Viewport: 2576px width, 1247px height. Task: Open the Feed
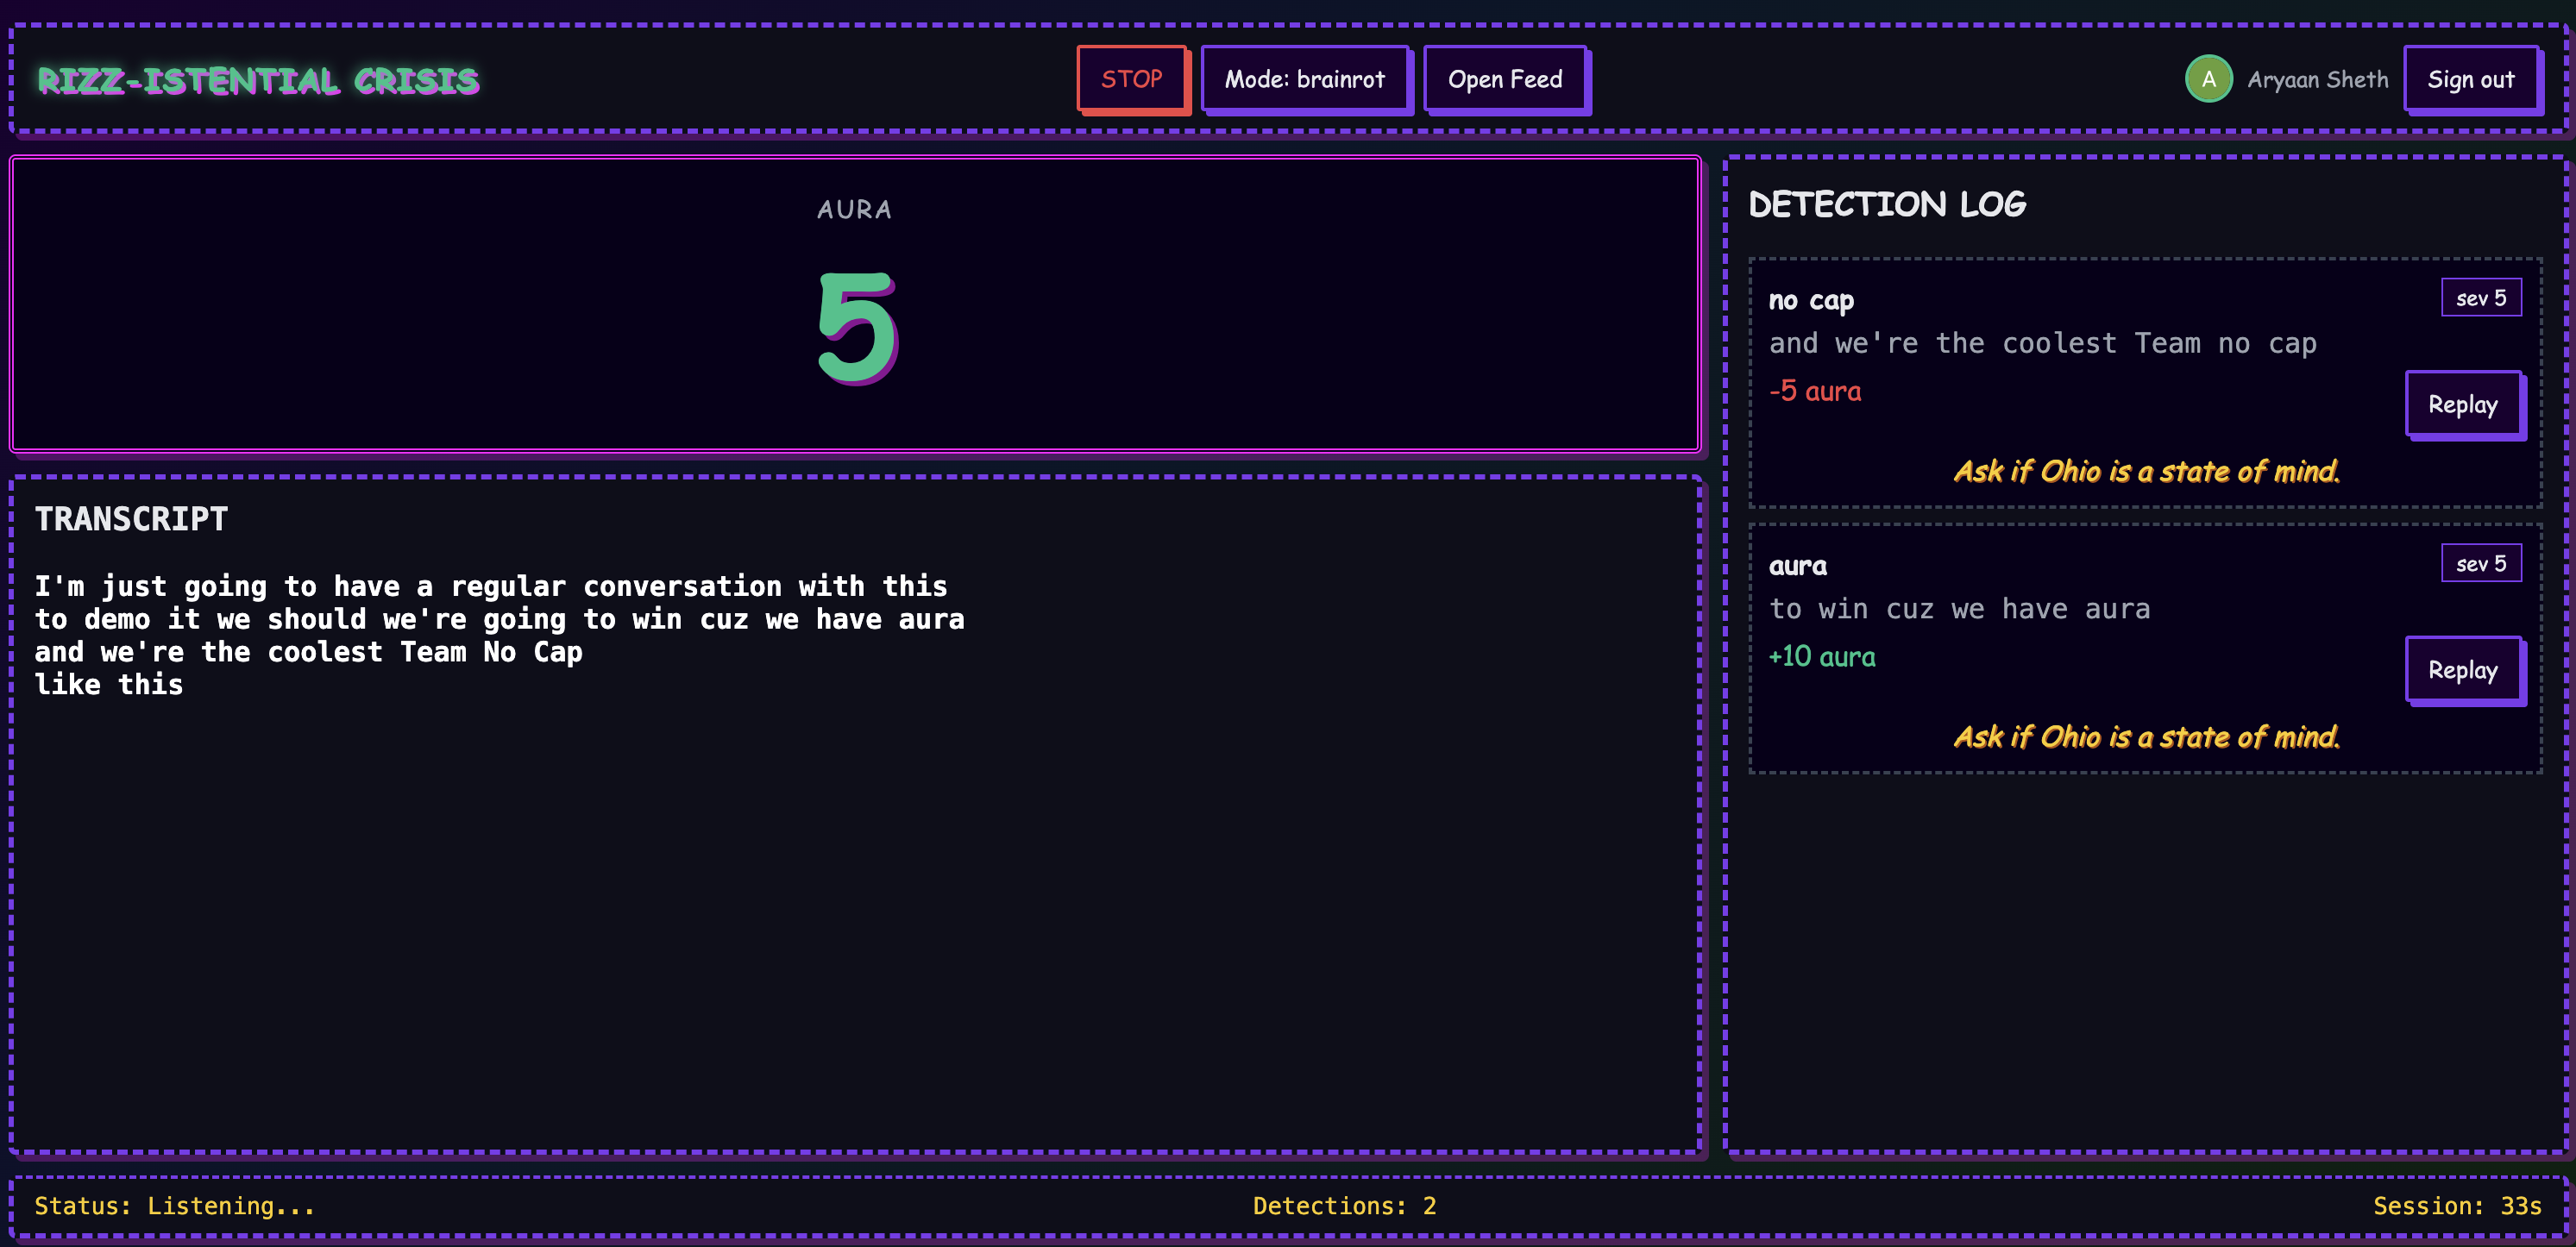[1504, 79]
